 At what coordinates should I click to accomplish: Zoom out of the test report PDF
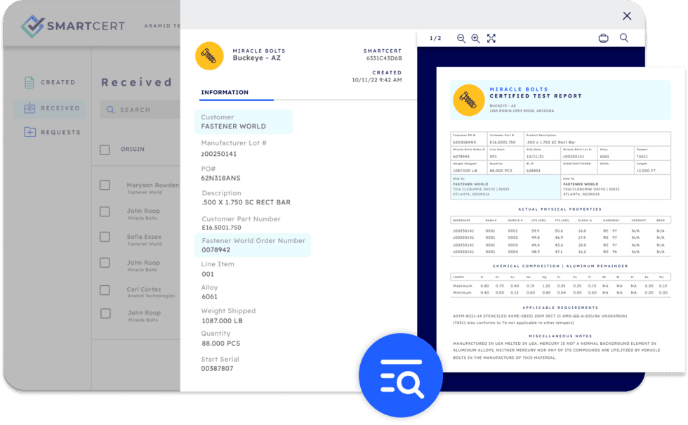pos(461,39)
